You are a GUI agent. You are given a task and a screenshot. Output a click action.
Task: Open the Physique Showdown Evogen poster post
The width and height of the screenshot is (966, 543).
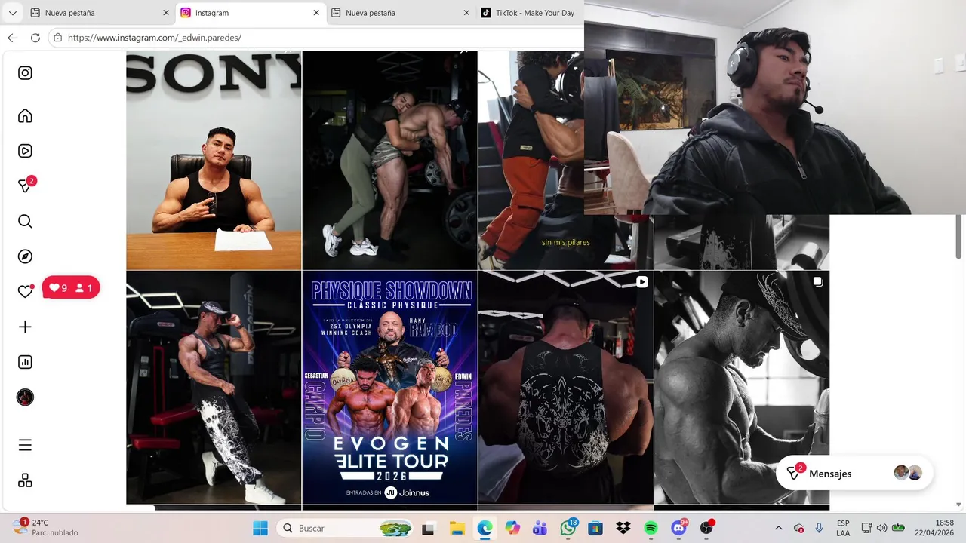389,388
